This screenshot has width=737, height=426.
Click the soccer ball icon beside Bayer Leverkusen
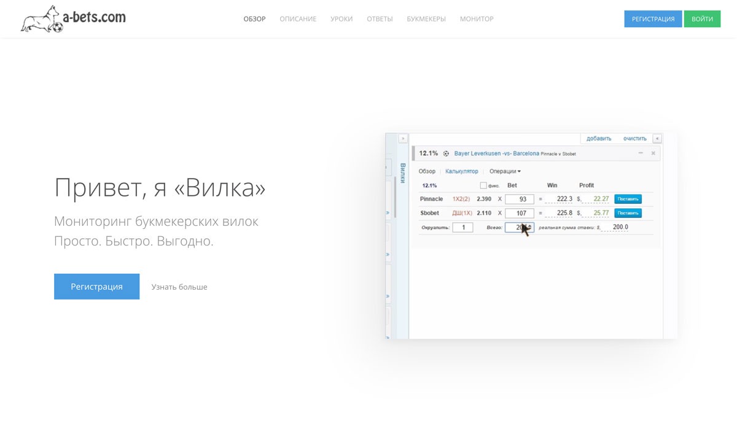pos(446,153)
